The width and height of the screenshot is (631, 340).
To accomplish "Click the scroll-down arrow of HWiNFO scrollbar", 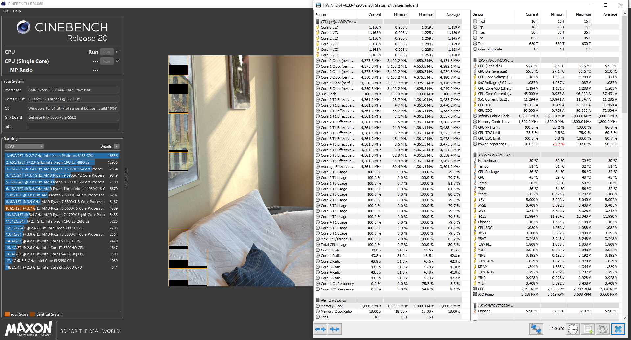I will (625, 318).
